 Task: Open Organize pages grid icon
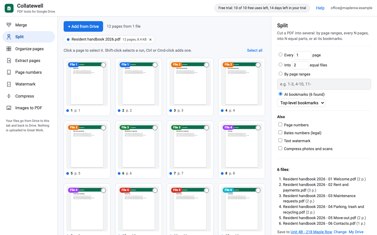(x=9, y=49)
